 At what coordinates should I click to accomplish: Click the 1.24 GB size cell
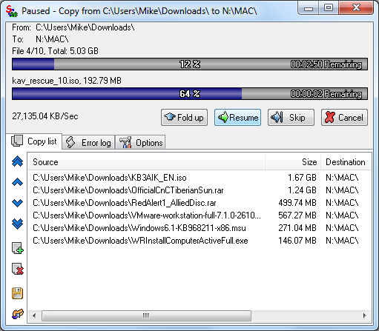(x=302, y=190)
